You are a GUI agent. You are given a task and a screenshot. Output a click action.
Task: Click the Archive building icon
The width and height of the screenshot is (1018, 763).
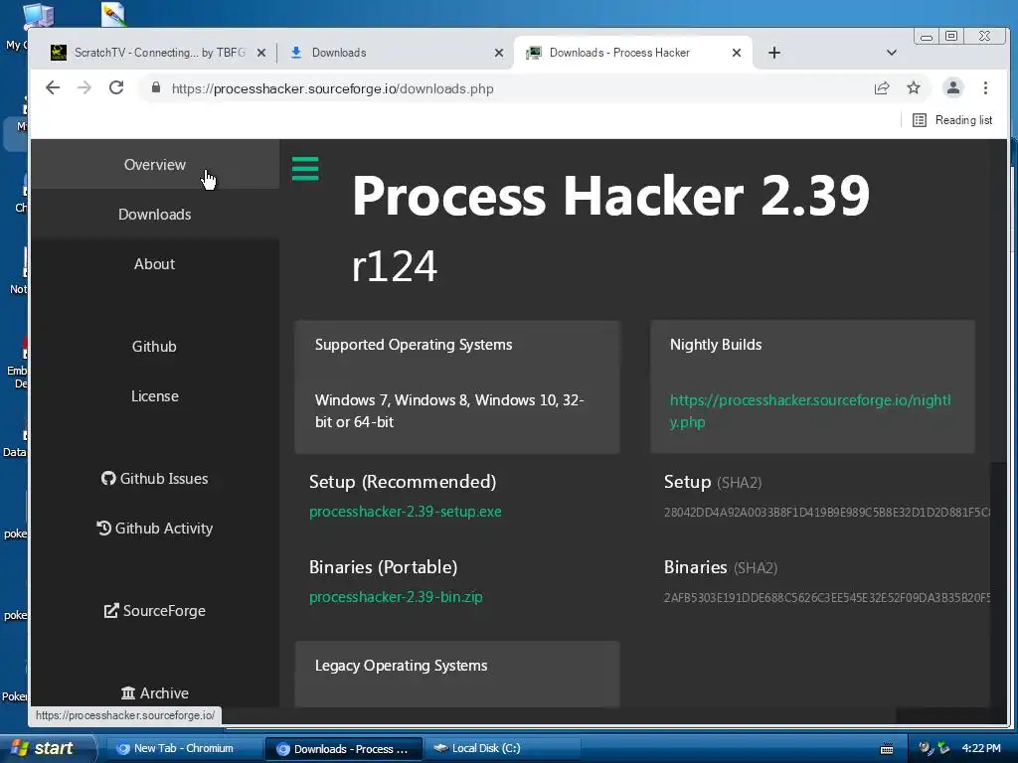pos(128,692)
